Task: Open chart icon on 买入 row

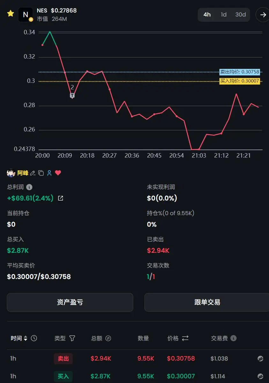Action: pos(260,376)
